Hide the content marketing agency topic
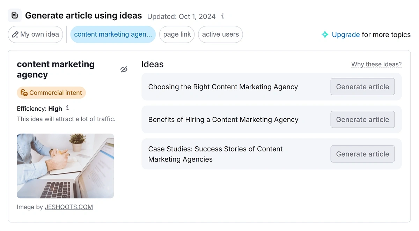The image size is (419, 231). point(124,69)
